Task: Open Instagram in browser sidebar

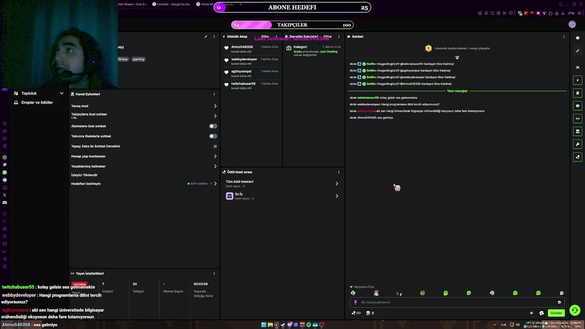Action: point(5,187)
